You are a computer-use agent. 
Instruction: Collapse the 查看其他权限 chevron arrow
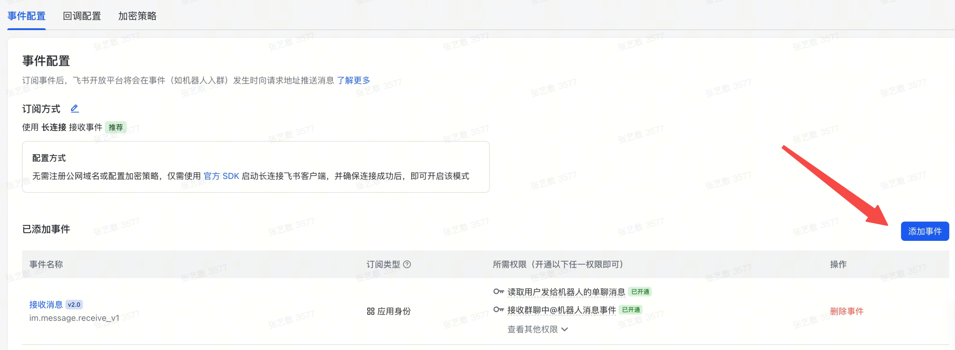click(566, 330)
